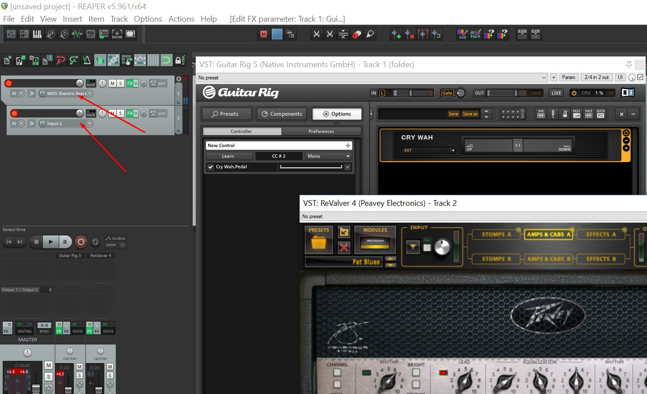Toggle the metronome in REAPER toolbar

87,60
